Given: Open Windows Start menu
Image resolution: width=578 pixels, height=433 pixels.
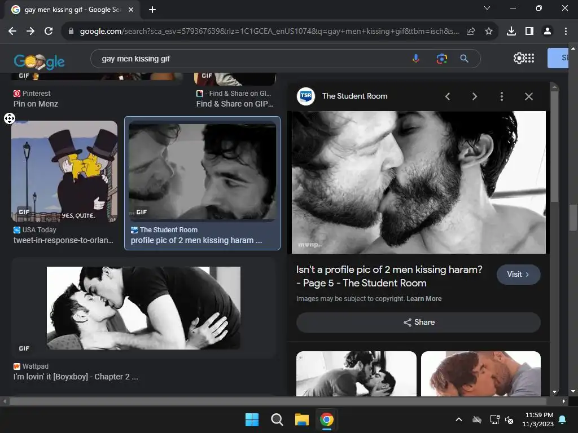Looking at the screenshot, I should pyautogui.click(x=252, y=419).
